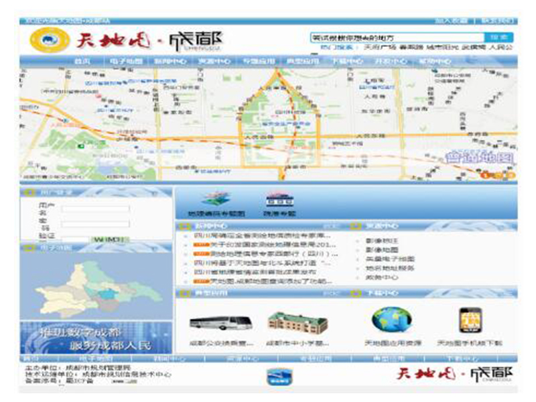Open the geocoding thematic map icon
536x402 pixels.
pyautogui.click(x=216, y=200)
